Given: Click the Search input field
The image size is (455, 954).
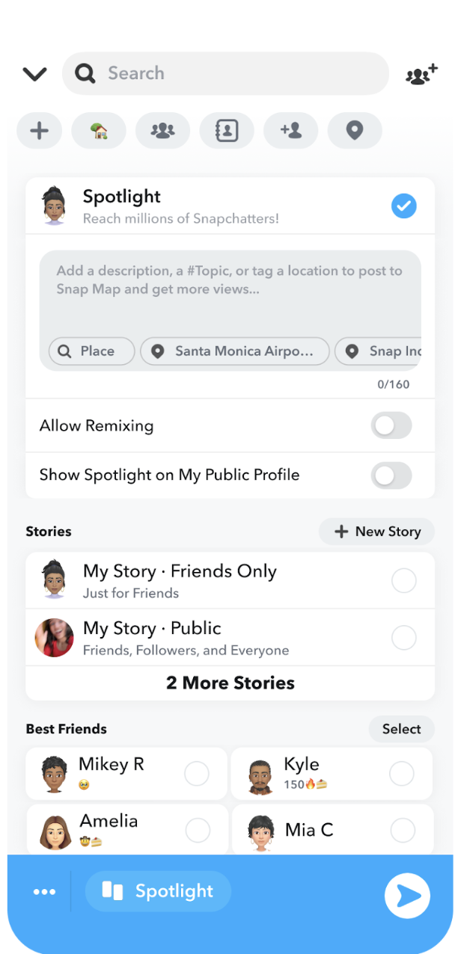Looking at the screenshot, I should tap(225, 73).
